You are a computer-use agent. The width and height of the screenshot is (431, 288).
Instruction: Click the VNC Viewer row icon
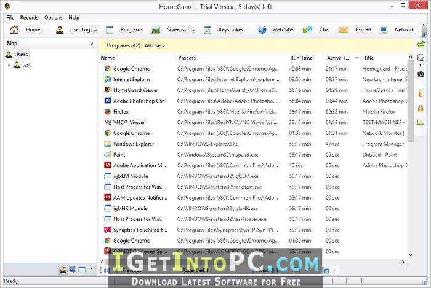(x=108, y=122)
